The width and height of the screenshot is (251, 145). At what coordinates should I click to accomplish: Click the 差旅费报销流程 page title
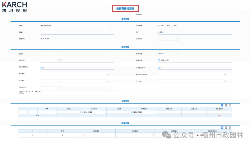125,8
